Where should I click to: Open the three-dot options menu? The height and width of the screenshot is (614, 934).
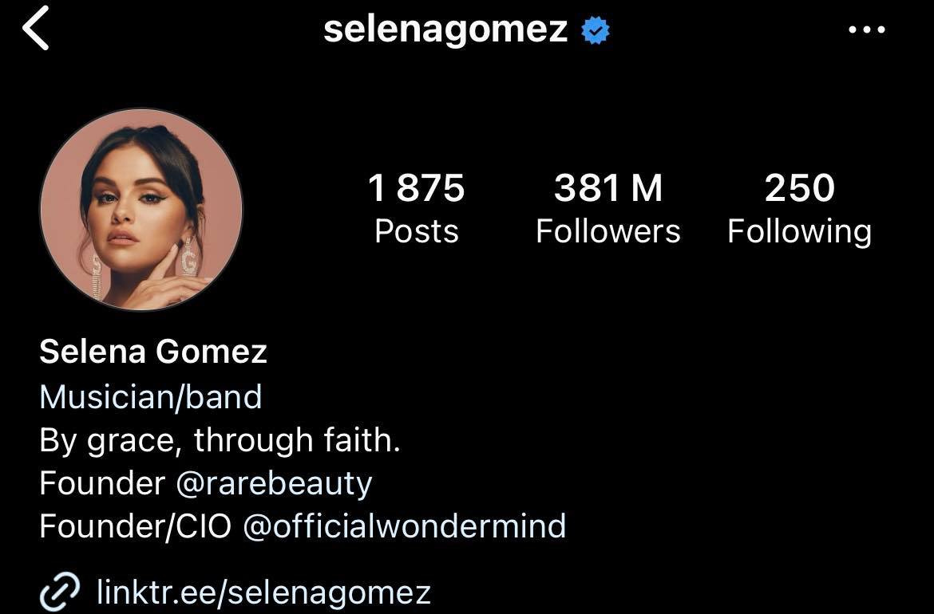pyautogui.click(x=867, y=30)
